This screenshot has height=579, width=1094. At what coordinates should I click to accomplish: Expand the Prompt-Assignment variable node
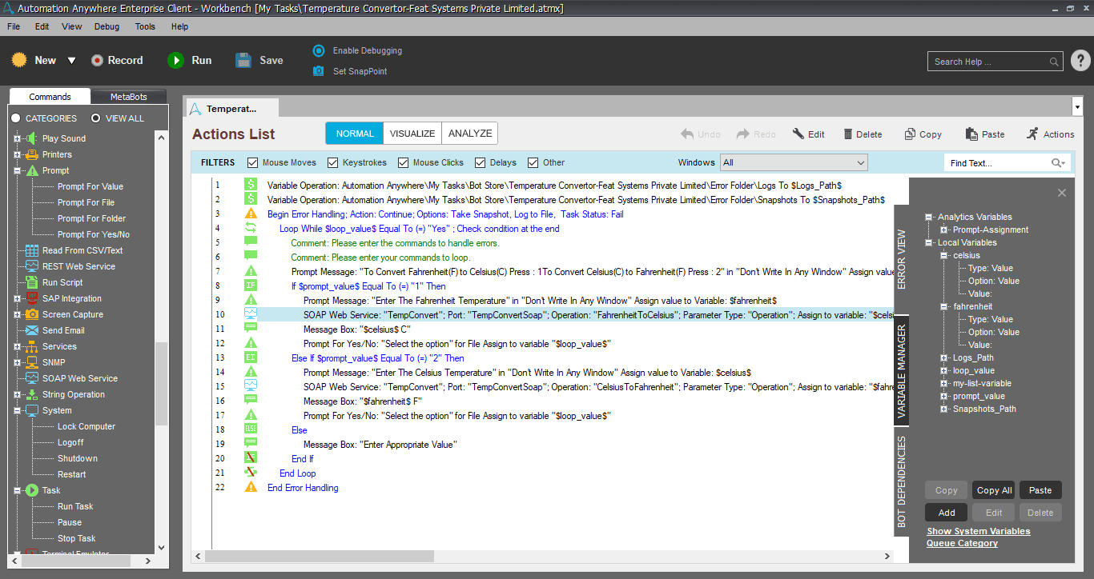pos(944,230)
